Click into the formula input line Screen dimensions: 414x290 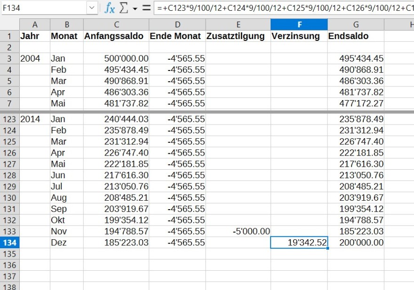[282, 8]
